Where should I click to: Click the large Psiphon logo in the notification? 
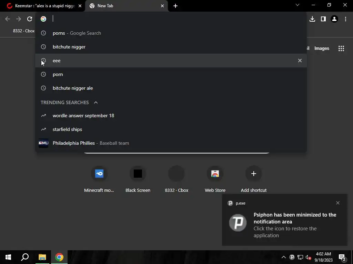pos(238,223)
